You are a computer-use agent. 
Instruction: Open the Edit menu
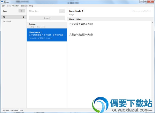(4, 6)
